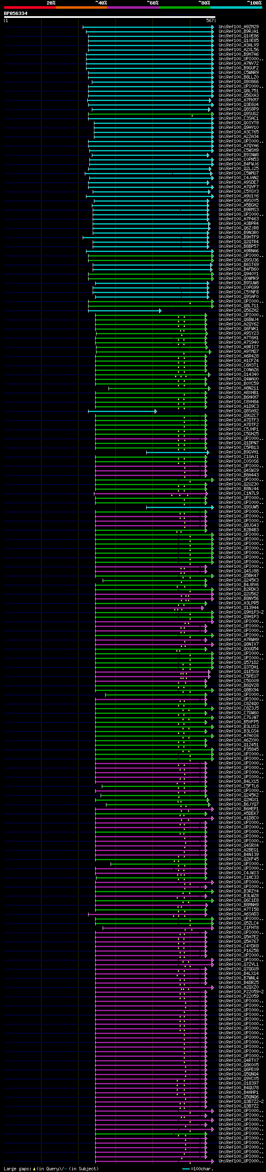Screen dimensions: 266x1172
Task: Select hit label UniRef100_Q9U2C7
Action: click(239, 415)
